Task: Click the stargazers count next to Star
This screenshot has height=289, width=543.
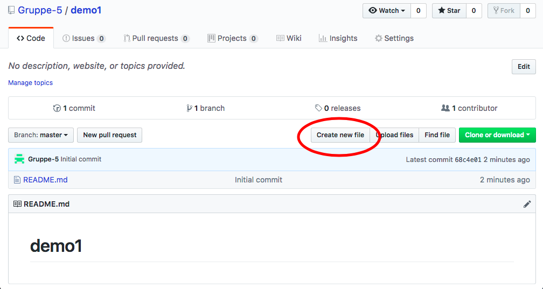Action: tap(474, 11)
